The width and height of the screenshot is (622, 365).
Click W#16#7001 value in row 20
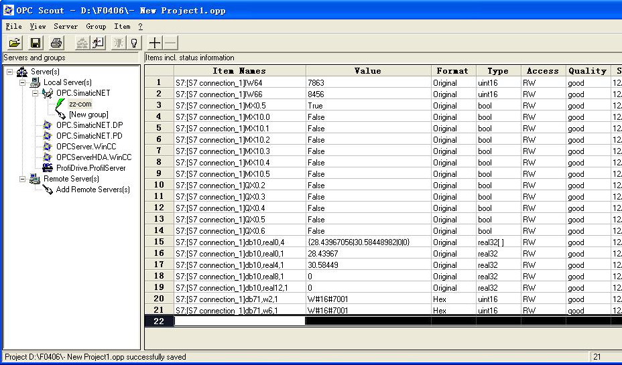coord(328,299)
